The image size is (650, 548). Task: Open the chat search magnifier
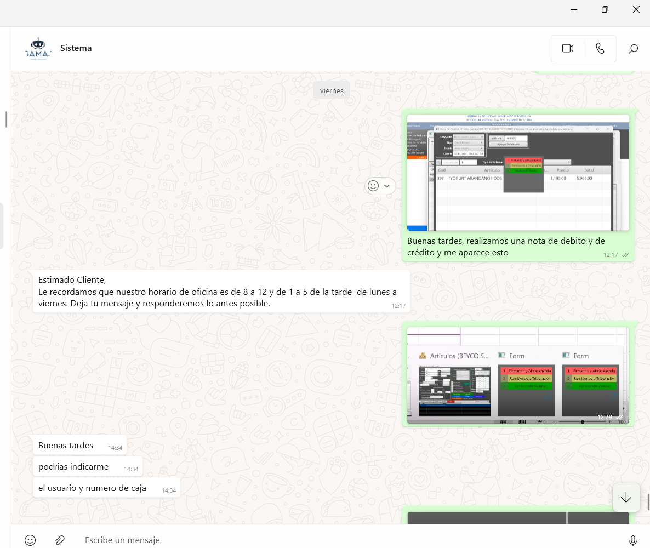pyautogui.click(x=633, y=49)
